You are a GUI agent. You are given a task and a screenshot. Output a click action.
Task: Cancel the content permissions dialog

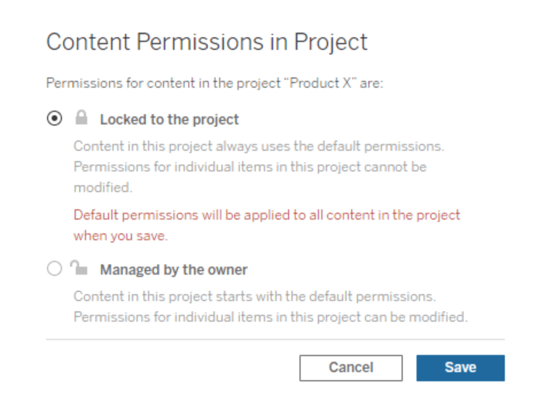point(351,368)
